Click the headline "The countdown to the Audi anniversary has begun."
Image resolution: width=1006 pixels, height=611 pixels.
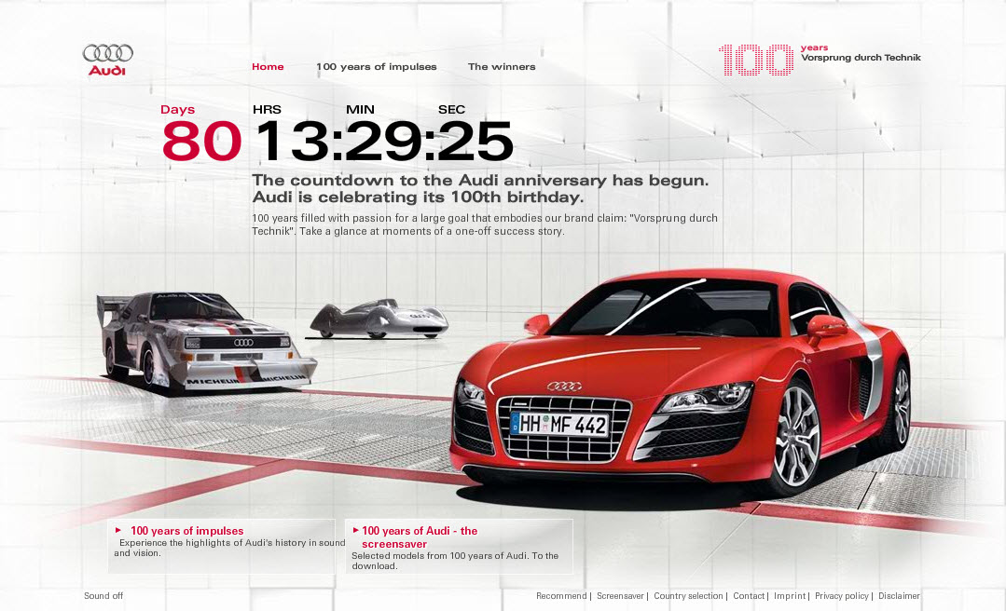point(480,180)
